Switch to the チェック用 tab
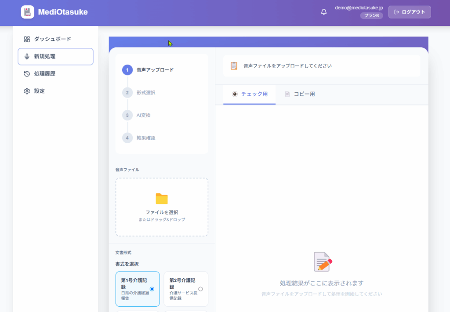450x312 pixels. [x=249, y=94]
